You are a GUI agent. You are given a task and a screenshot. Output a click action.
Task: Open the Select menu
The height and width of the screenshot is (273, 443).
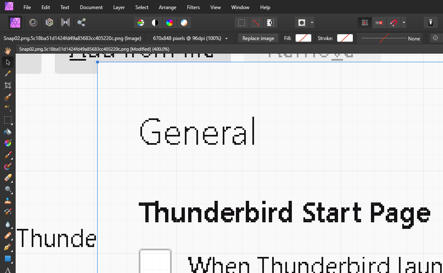[142, 7]
